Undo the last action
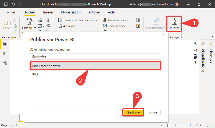This screenshot has height=128, width=215. (x=13, y=4)
